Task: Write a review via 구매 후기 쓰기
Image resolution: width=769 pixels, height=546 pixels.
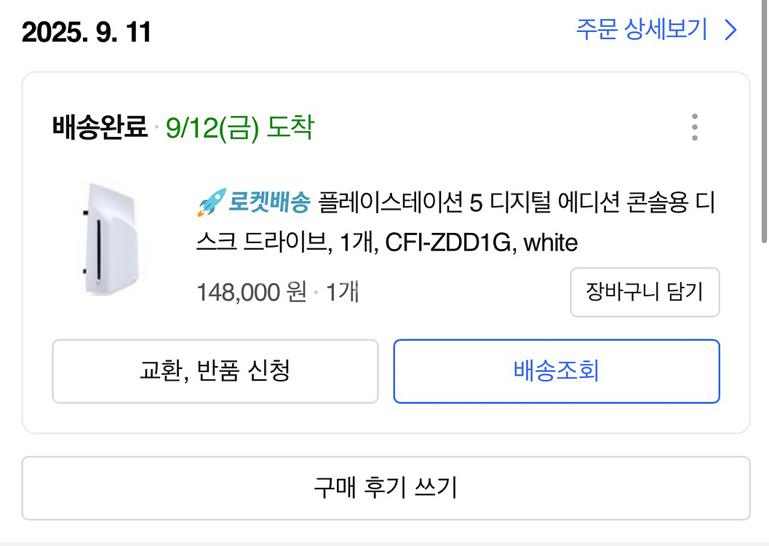Action: (386, 487)
